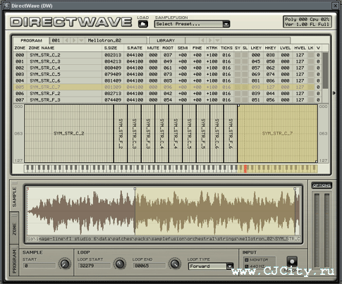Toggle SL box for SYM_STR_C_5 row
Image resolution: width=342 pixels, height=284 pixels.
[245, 74]
